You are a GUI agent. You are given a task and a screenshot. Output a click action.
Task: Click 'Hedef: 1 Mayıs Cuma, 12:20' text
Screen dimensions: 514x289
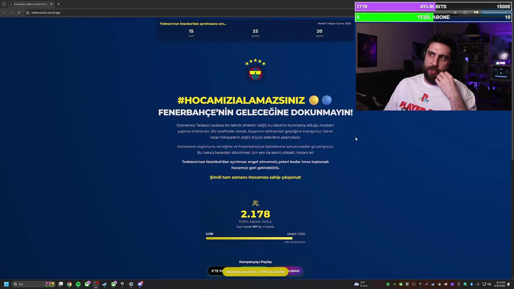coord(335,24)
